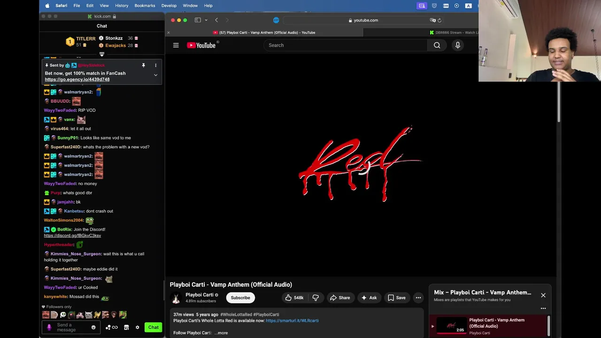Click the infinity icon in chat bar
This screenshot has width=601, height=338.
pyautogui.click(x=115, y=327)
